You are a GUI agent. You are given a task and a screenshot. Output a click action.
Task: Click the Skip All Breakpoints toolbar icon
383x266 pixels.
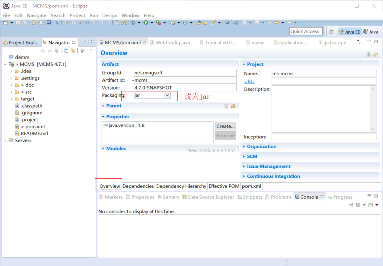pyautogui.click(x=57, y=23)
